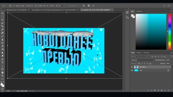Select the Healing Brush tool
This screenshot has height=97, width=173.
(x=2, y=33)
